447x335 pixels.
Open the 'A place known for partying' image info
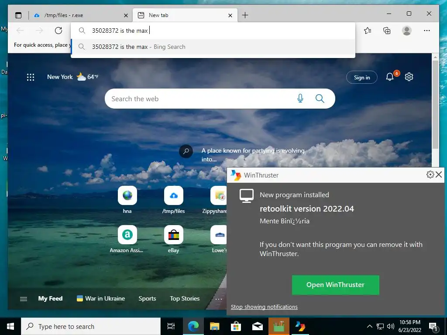click(186, 151)
